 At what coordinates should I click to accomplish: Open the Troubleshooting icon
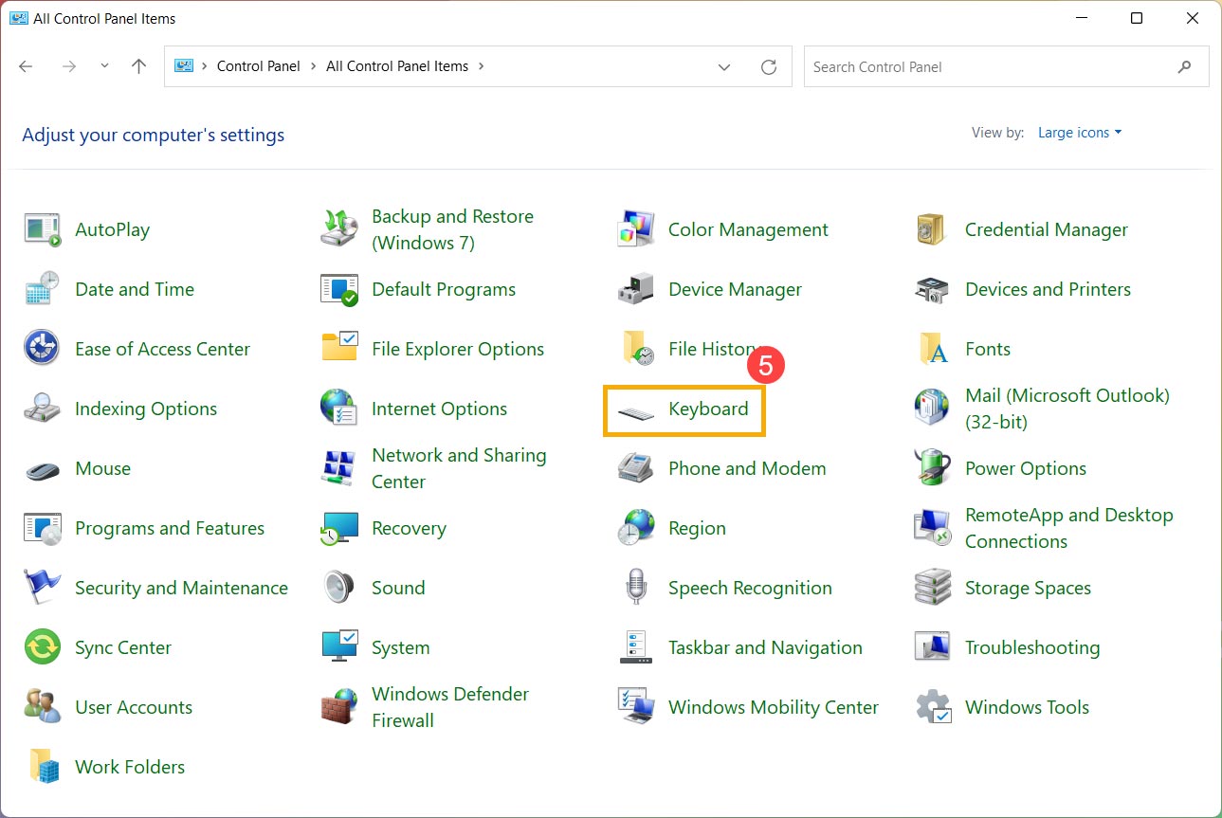(x=933, y=647)
